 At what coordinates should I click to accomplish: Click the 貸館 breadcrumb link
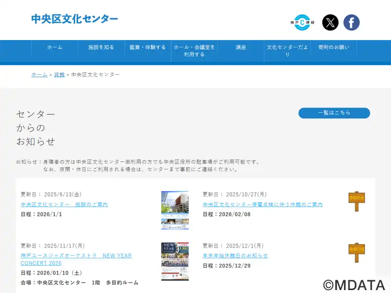point(59,75)
